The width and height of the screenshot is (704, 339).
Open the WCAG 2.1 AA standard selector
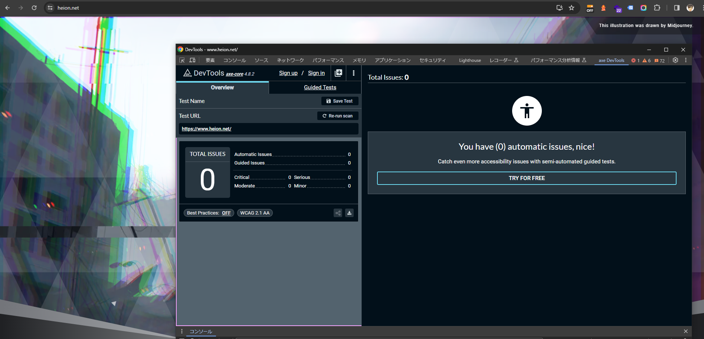(255, 213)
